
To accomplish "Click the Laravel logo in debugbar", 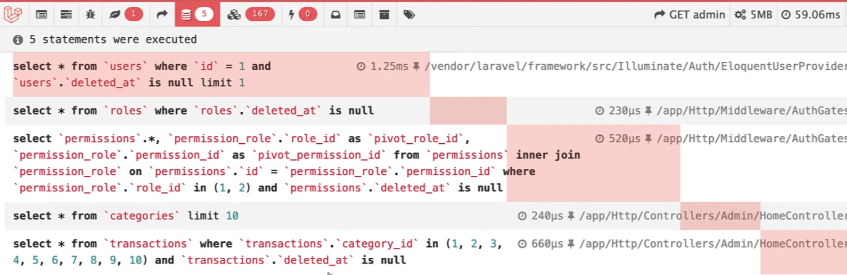I will (x=13, y=14).
